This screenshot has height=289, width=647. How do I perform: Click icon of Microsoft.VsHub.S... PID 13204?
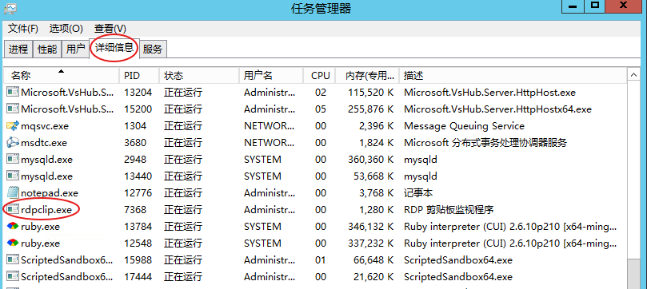[13, 93]
